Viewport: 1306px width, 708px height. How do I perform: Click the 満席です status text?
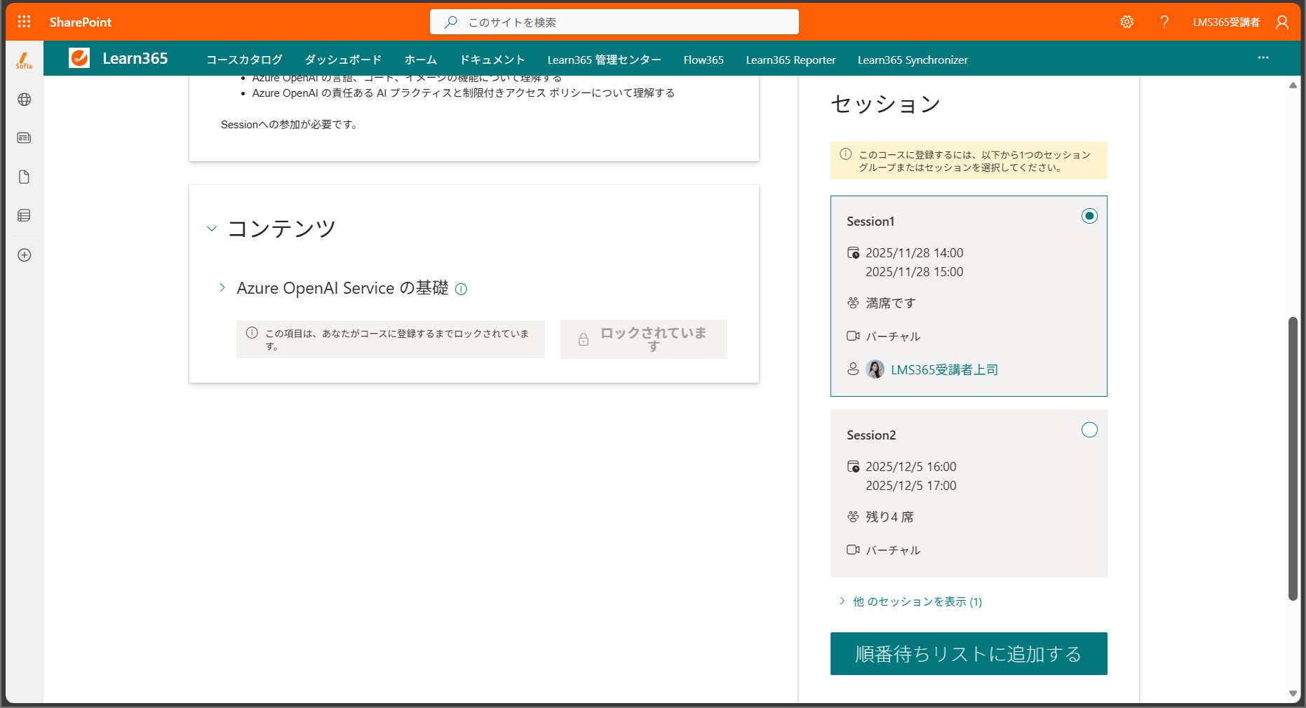tap(891, 303)
